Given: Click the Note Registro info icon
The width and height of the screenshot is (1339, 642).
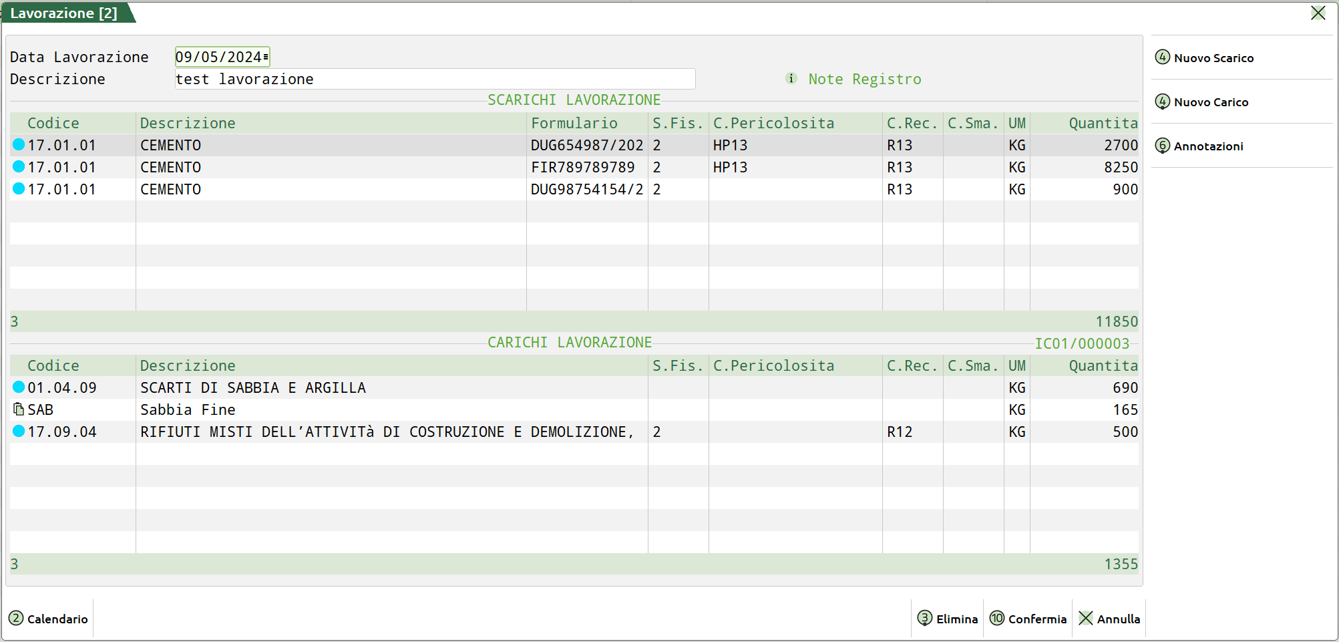Looking at the screenshot, I should (x=791, y=79).
